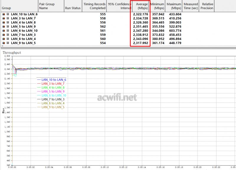
Task: Select the pair icon beside LAN_3 to LAN_7
Action: [3, 18]
